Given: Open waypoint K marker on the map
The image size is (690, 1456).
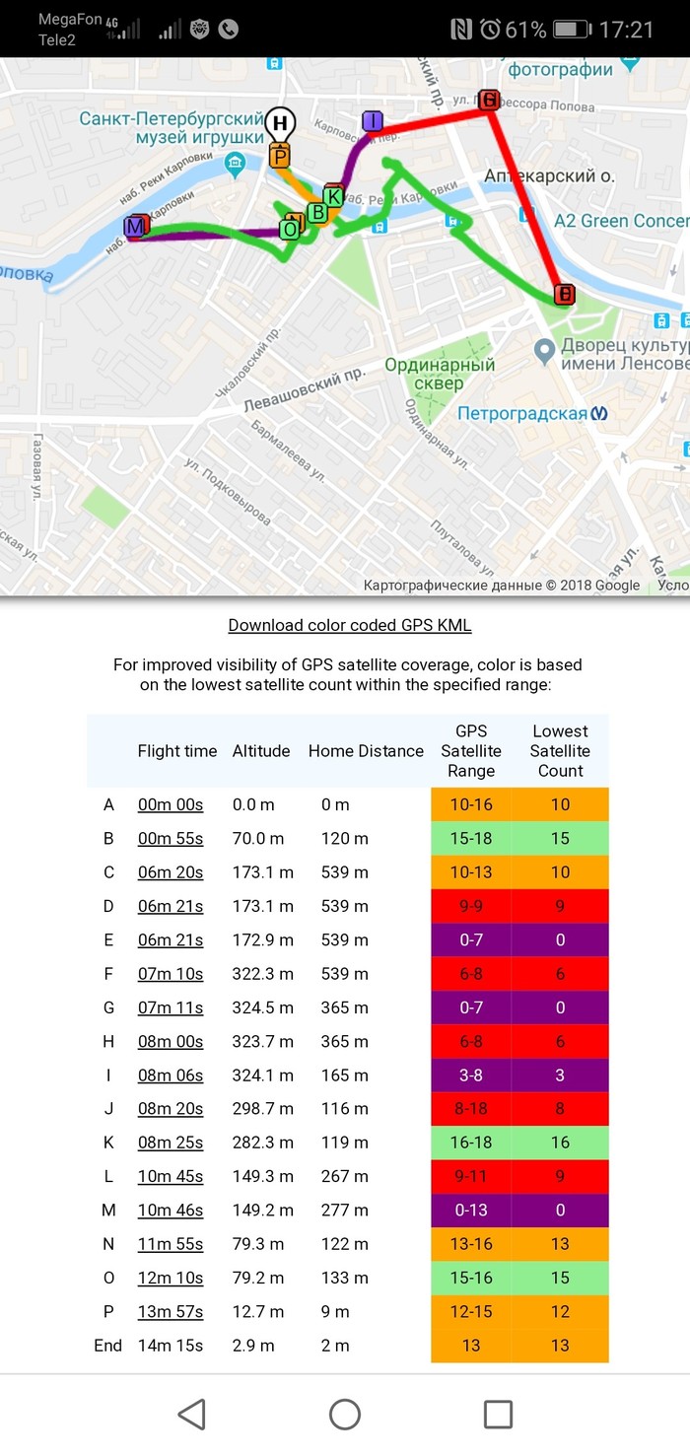Looking at the screenshot, I should pos(333,197).
